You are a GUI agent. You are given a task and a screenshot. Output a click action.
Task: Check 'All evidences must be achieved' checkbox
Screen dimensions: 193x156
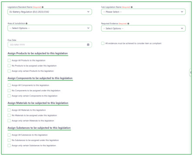tap(103, 43)
